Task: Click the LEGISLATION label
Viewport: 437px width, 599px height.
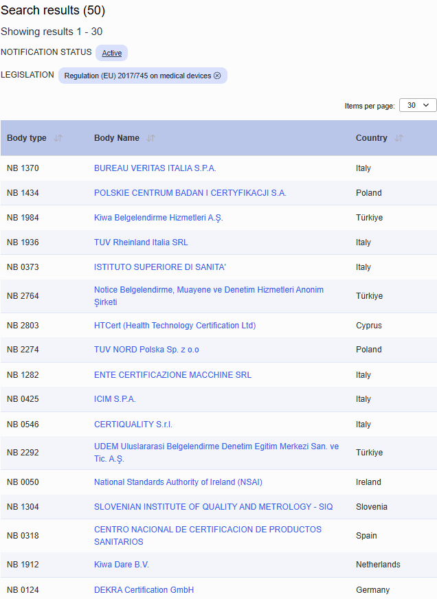Action: point(27,75)
